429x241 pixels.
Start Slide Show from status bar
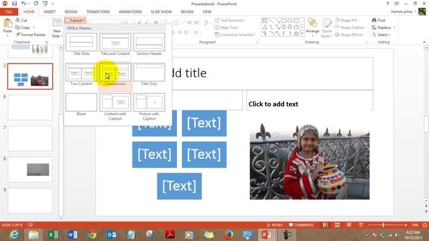pos(361,225)
